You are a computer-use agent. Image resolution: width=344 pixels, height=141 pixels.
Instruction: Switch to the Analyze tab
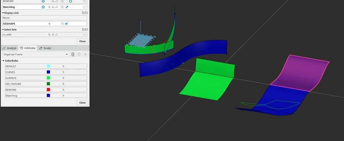click(9, 48)
